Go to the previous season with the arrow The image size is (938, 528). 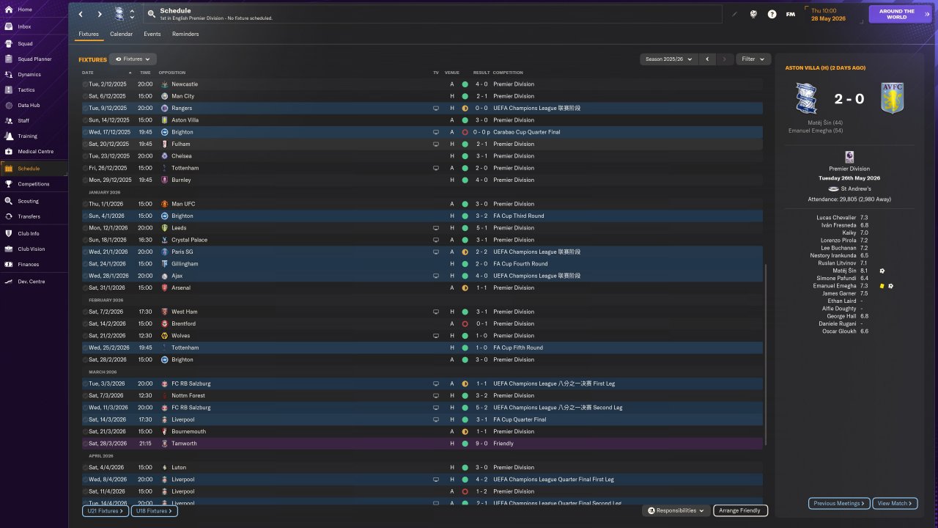tap(707, 59)
